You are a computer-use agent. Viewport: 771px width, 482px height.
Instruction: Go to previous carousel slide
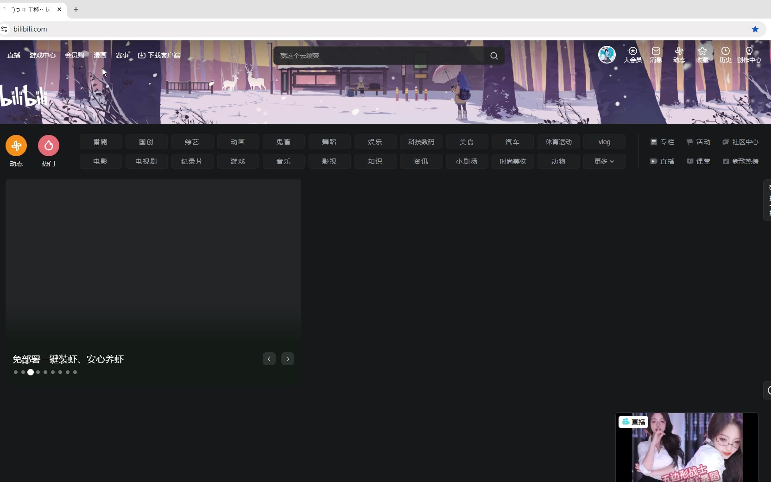pos(269,359)
